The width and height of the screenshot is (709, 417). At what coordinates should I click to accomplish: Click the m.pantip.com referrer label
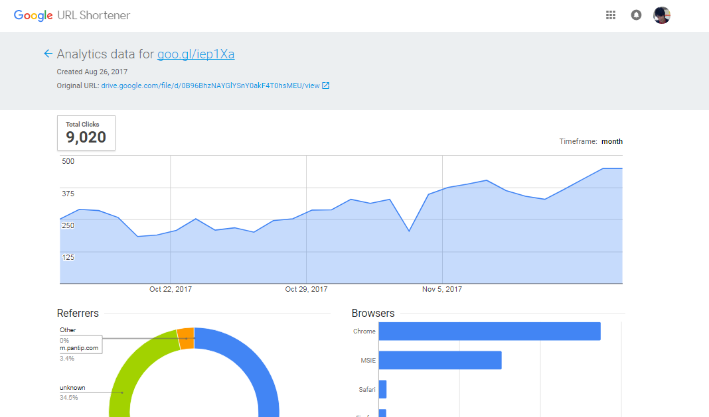point(79,348)
